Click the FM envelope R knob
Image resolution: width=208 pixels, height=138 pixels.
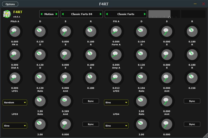[x=91, y=55]
